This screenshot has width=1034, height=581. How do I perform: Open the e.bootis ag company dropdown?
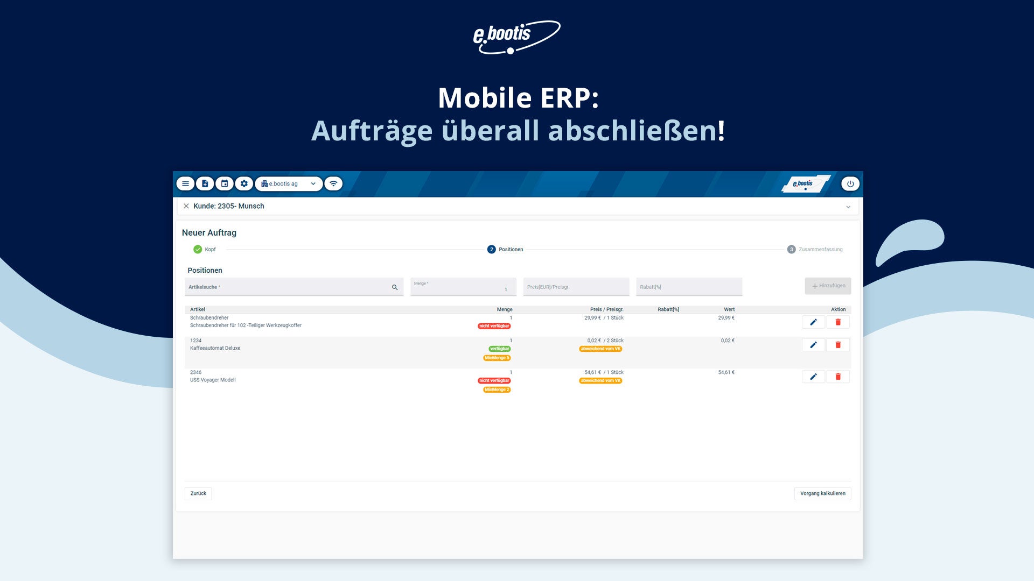pos(289,184)
